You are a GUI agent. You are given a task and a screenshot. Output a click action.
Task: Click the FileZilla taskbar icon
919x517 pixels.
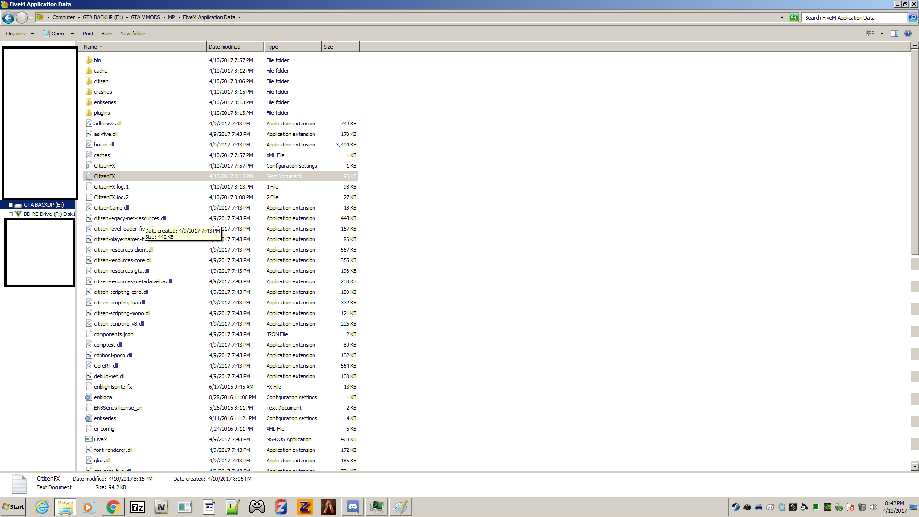pos(281,507)
